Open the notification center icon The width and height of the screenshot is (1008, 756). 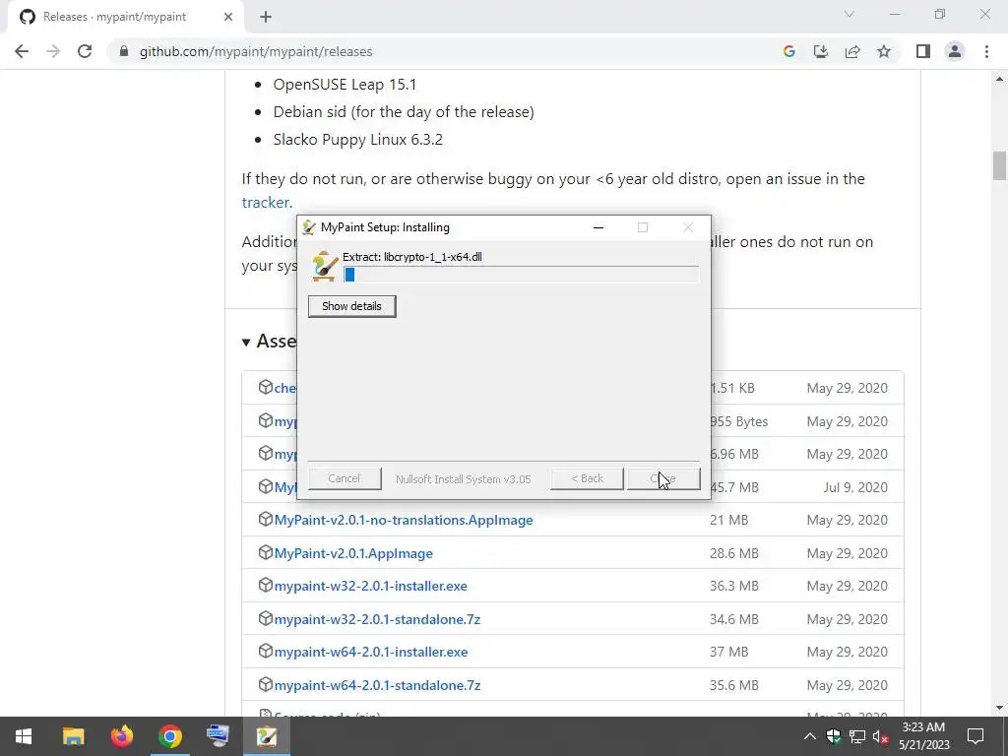[976, 736]
